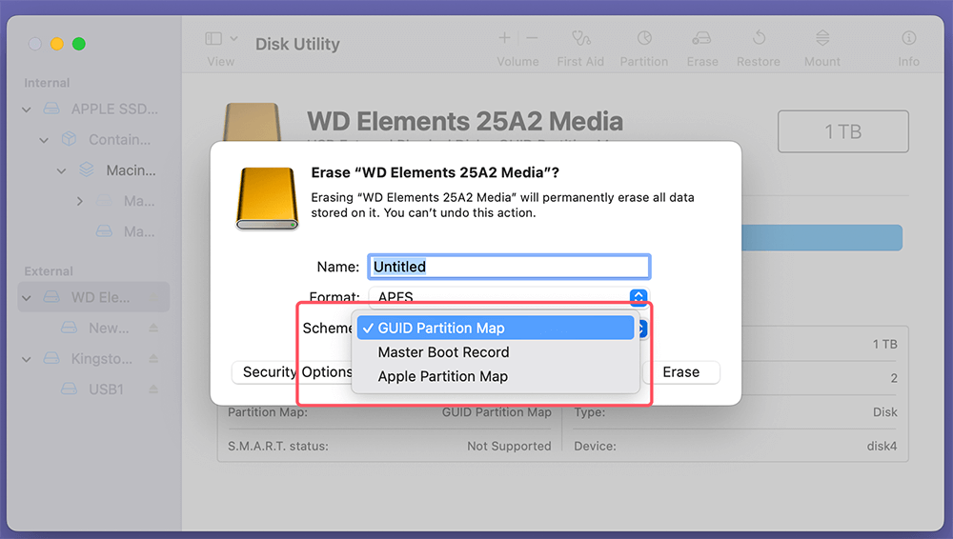Click the Restore toolbar icon
The image size is (953, 539).
point(759,38)
